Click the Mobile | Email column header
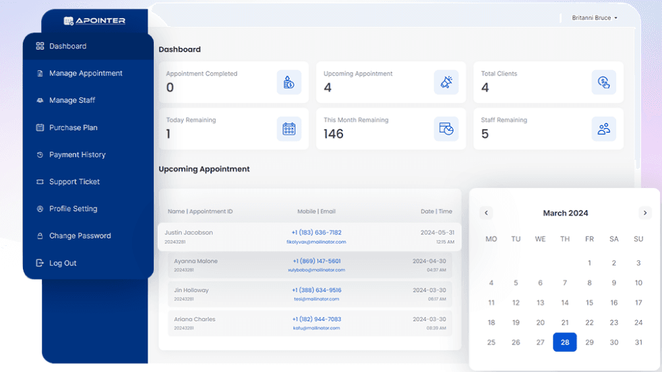 coord(316,212)
